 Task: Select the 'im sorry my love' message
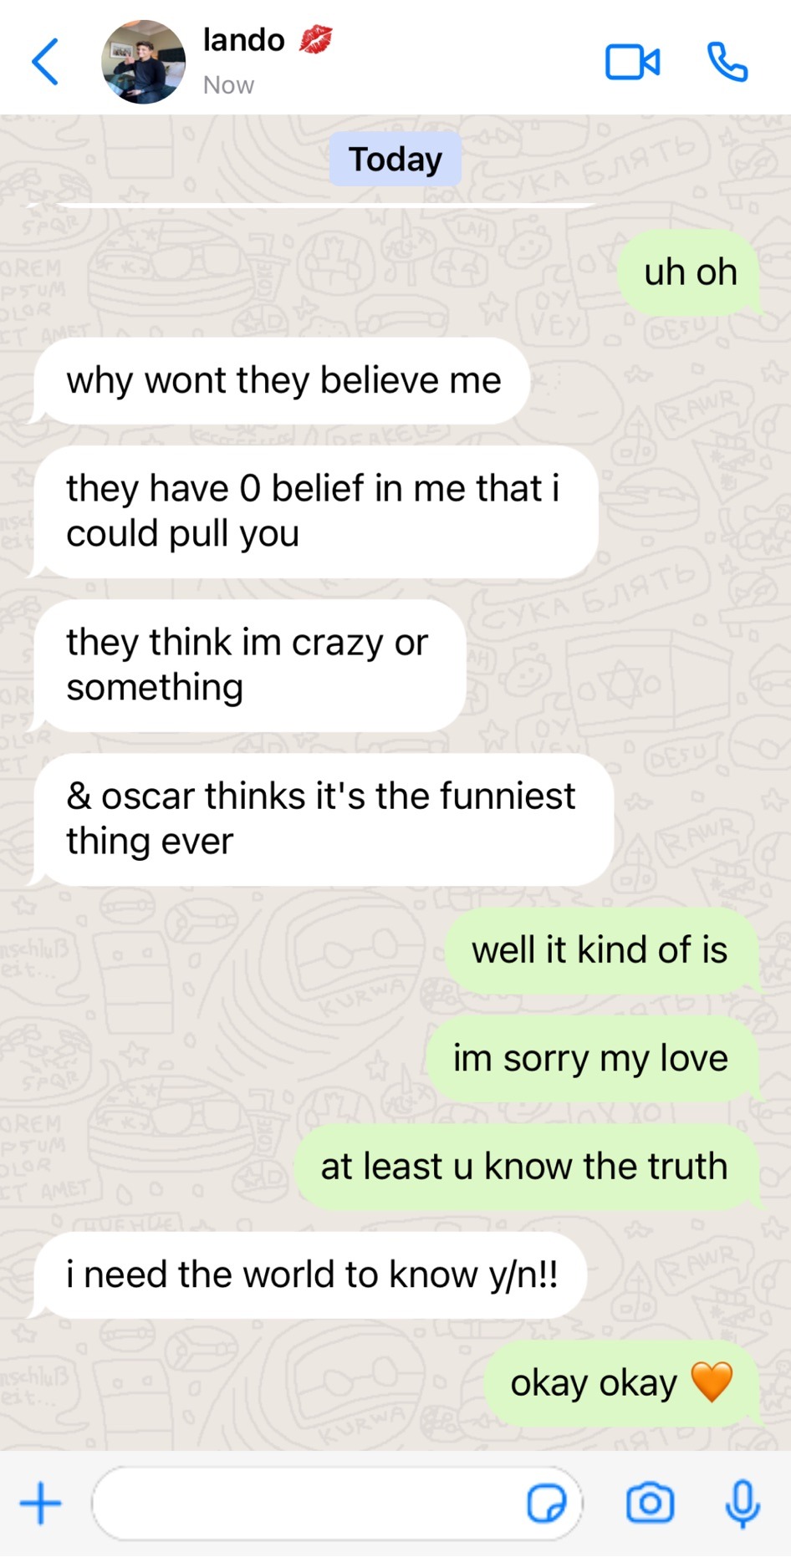coord(592,1059)
